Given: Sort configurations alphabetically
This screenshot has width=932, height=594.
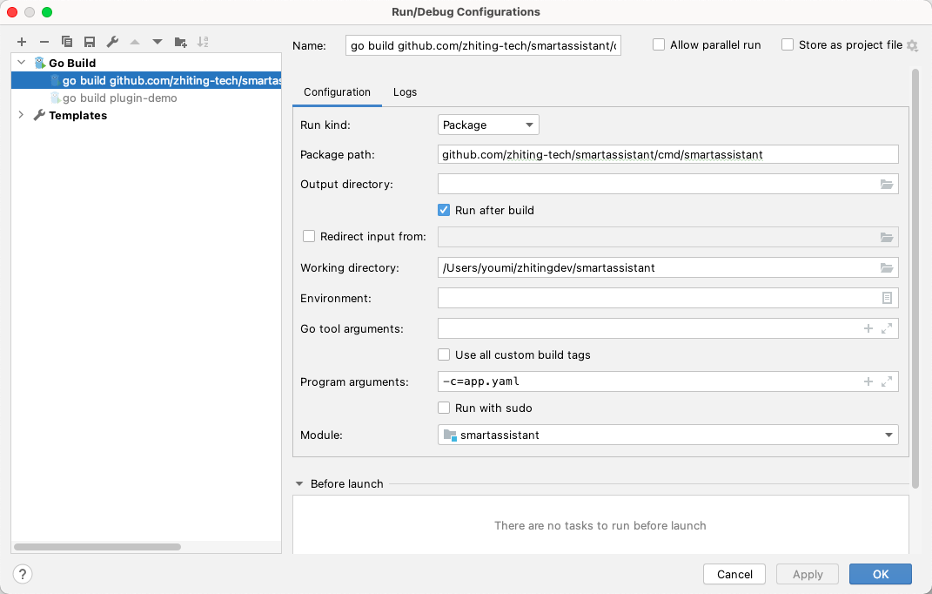Looking at the screenshot, I should click(203, 42).
